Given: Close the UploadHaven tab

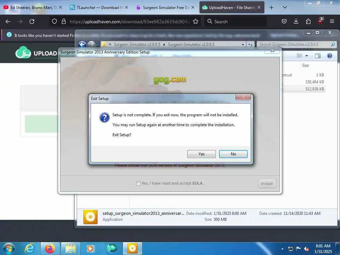Looking at the screenshot, I should point(259,7).
